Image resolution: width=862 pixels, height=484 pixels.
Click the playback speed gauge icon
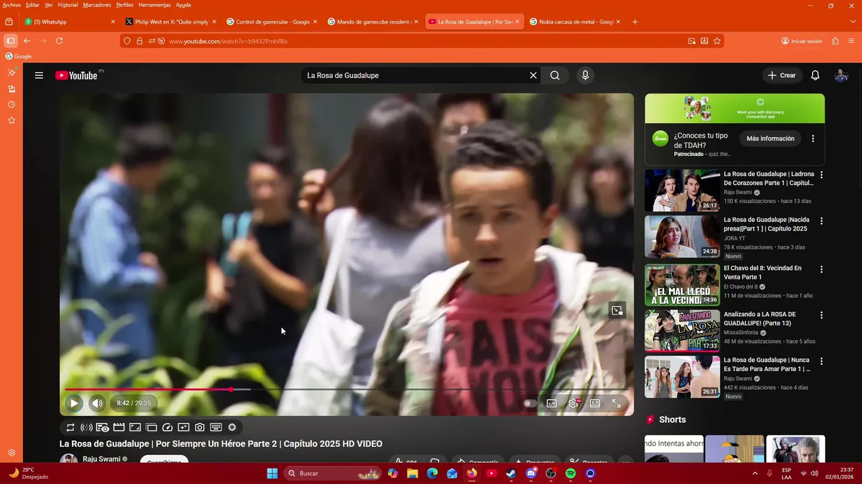pos(168,428)
